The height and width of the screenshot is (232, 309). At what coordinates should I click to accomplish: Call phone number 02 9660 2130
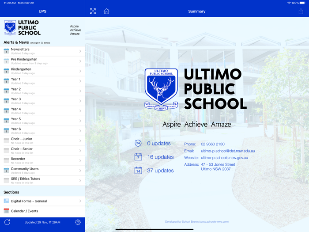click(x=213, y=144)
